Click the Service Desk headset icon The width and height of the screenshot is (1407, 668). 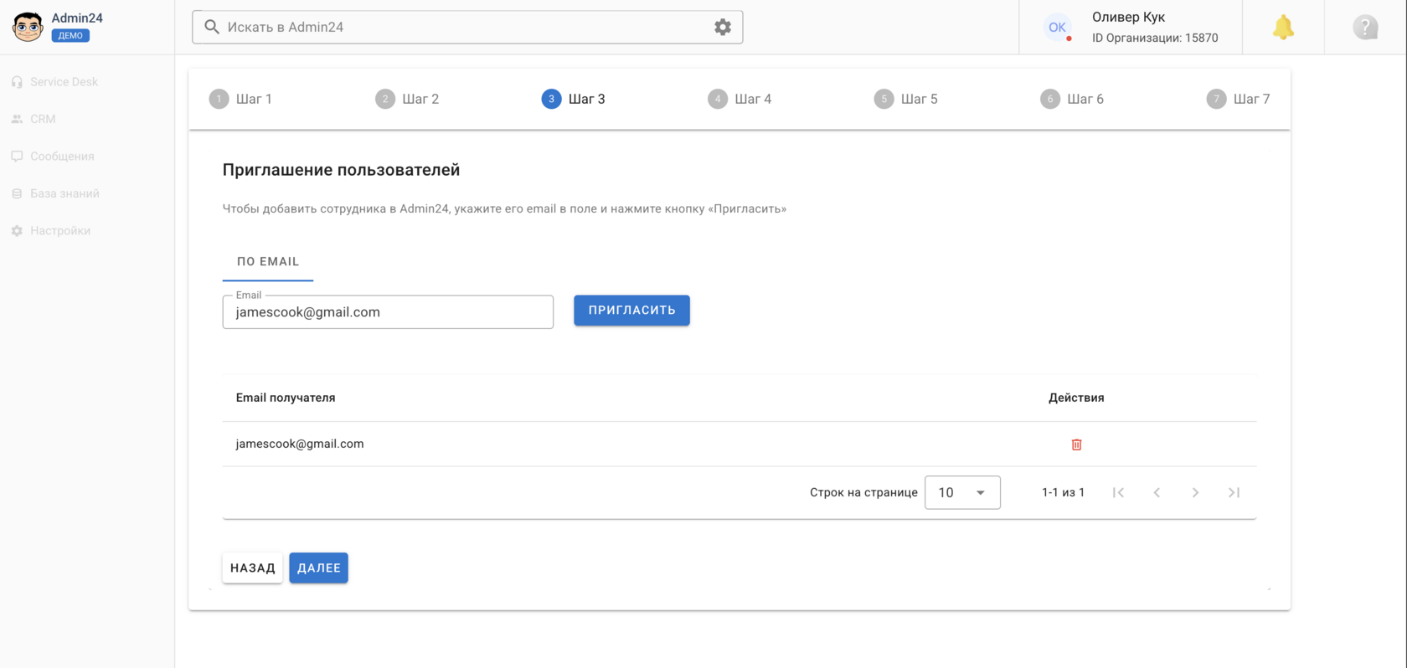click(x=17, y=82)
